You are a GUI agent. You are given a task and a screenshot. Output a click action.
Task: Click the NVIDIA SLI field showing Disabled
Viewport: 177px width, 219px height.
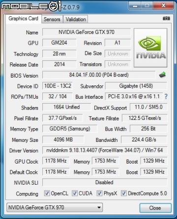pyautogui.click(x=105, y=182)
